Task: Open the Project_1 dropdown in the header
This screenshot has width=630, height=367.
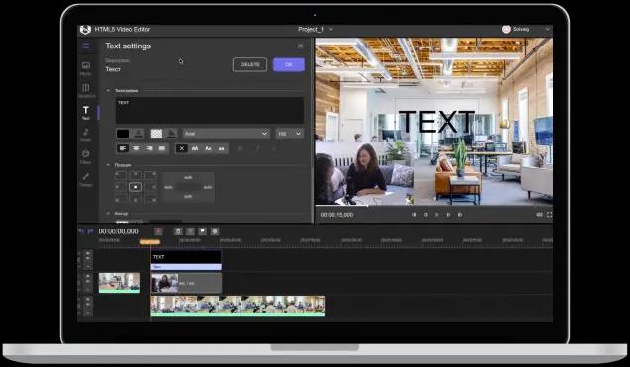Action: pyautogui.click(x=315, y=30)
